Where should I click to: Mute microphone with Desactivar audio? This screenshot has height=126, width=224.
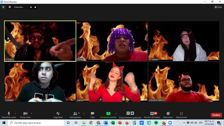click(x=9, y=115)
